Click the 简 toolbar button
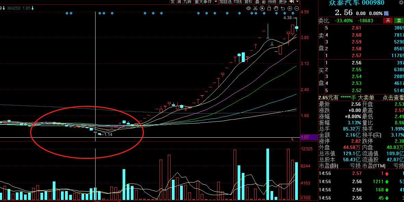This screenshot has width=404, height=202. click(179, 2)
